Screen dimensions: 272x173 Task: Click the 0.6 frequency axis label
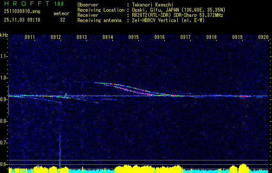tap(4, 164)
